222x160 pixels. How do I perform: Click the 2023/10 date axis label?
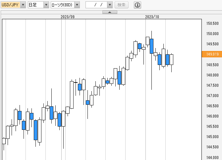[152, 17]
